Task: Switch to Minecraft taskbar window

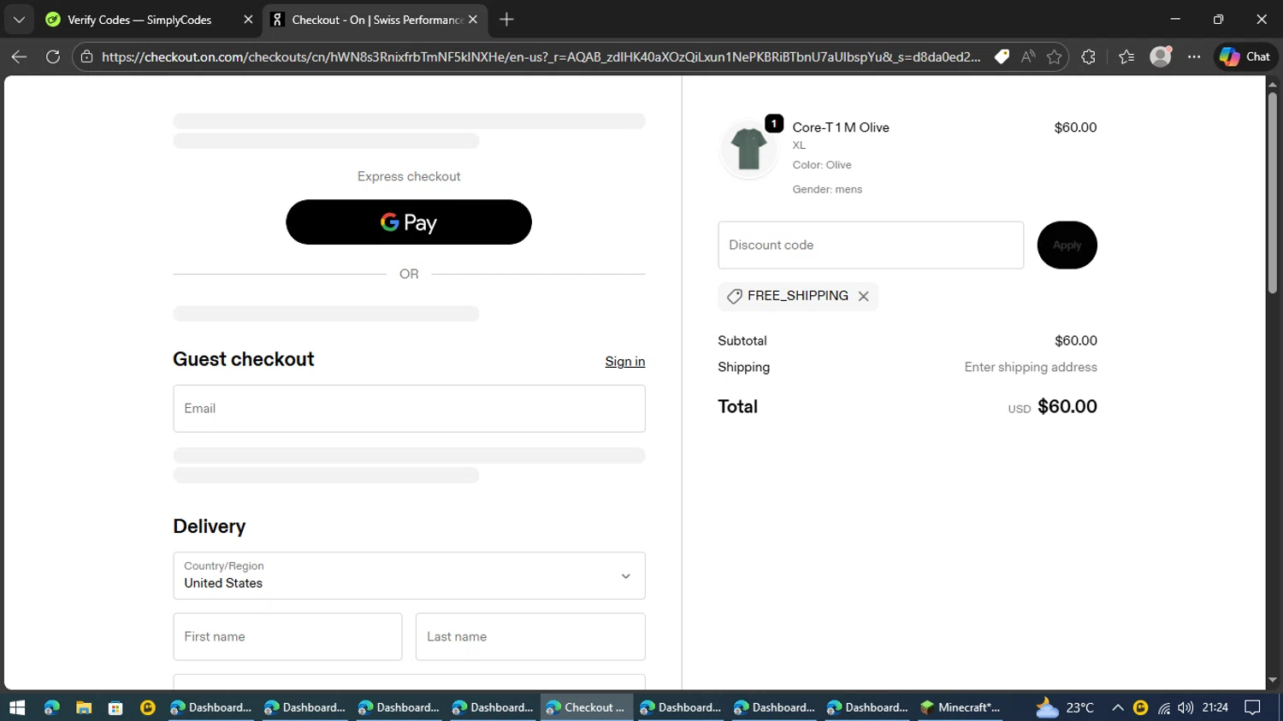Action: pos(960,707)
